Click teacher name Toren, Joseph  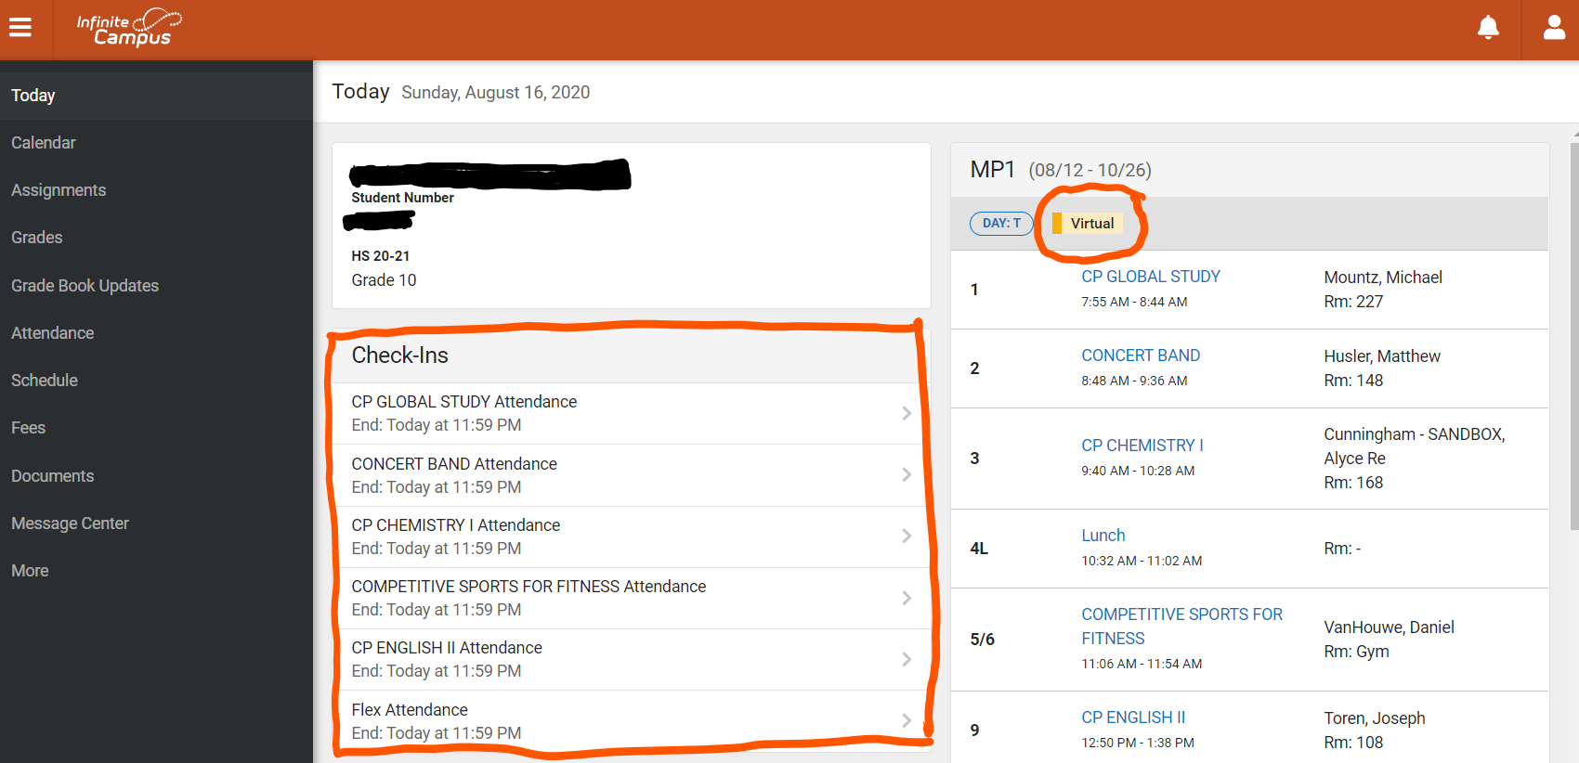1375,718
